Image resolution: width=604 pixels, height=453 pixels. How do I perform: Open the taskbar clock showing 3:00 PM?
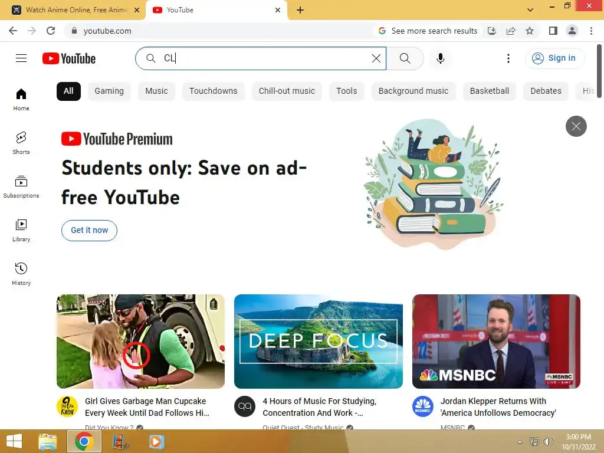(578, 442)
